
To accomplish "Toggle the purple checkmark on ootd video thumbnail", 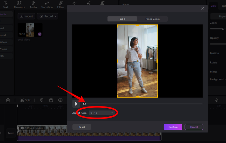I will click(40, 34).
